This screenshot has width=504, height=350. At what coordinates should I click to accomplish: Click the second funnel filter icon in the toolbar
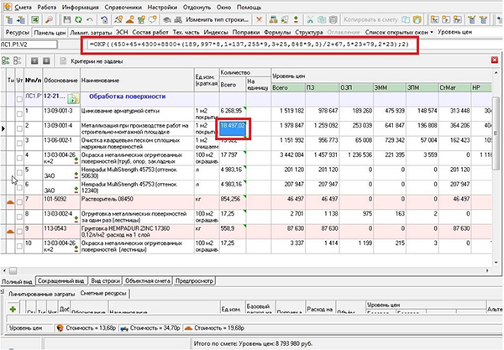[x=484, y=20]
